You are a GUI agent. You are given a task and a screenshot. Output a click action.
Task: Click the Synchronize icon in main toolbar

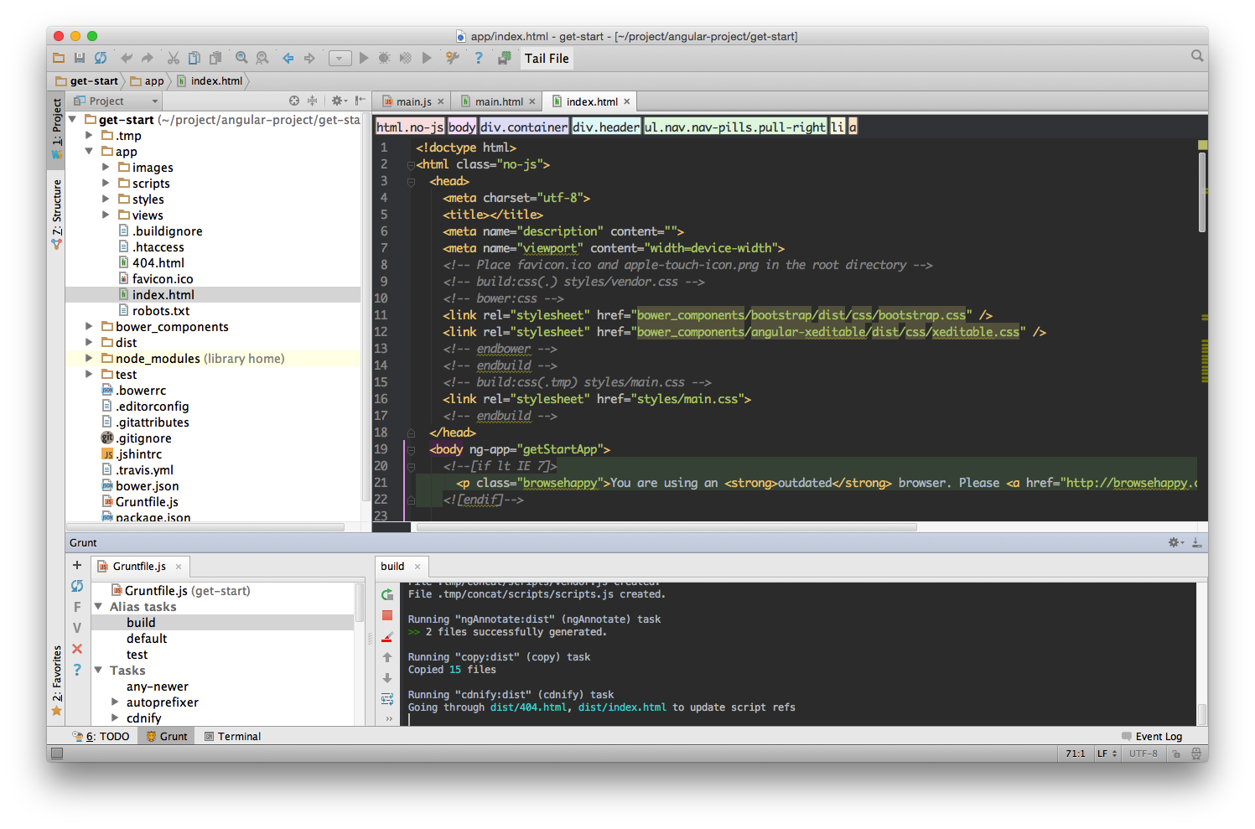click(101, 58)
